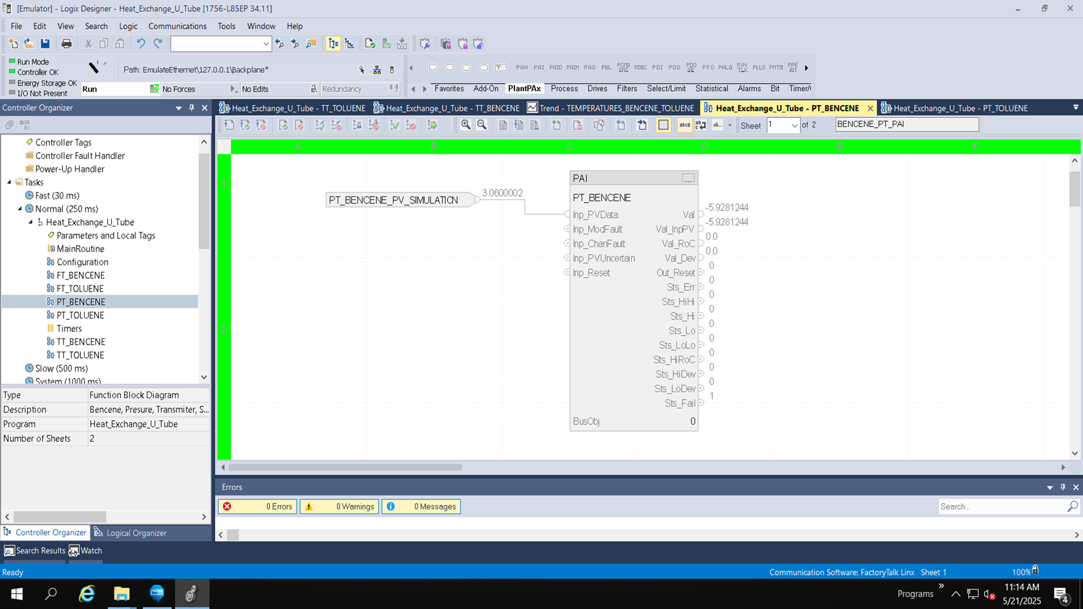The image size is (1083, 609).
Task: Zoom in on the function block sheet
Action: point(466,125)
